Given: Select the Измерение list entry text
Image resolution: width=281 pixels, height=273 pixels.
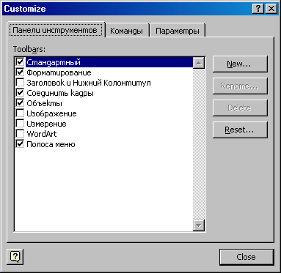Looking at the screenshot, I should pyautogui.click(x=46, y=124).
